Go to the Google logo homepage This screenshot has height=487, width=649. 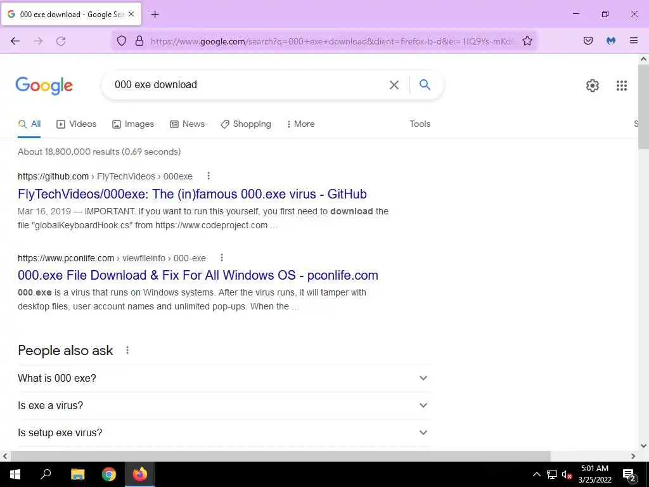[44, 86]
